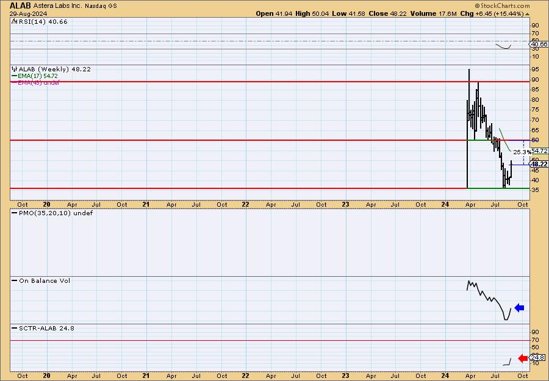The height and width of the screenshot is (381, 549).
Task: Click the price bar icon beside ALAB (Weekly)
Action: 15,69
